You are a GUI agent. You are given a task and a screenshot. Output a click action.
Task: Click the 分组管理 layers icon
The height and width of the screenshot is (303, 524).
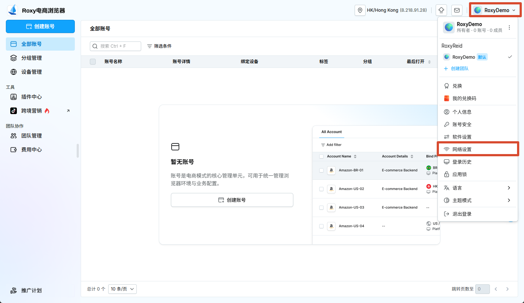pos(14,58)
